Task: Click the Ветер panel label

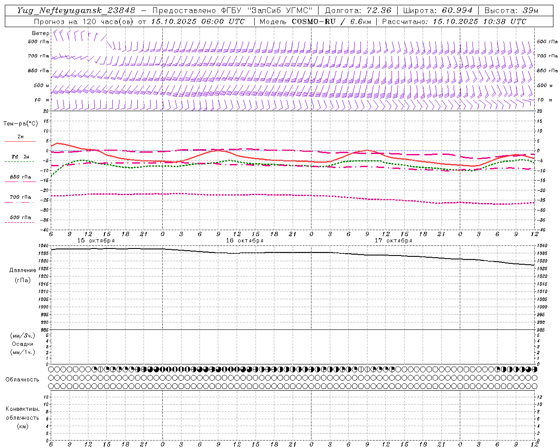Action: (40, 33)
